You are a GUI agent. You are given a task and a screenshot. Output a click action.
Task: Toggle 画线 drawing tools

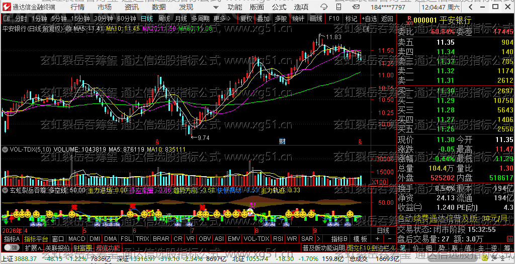316,19
